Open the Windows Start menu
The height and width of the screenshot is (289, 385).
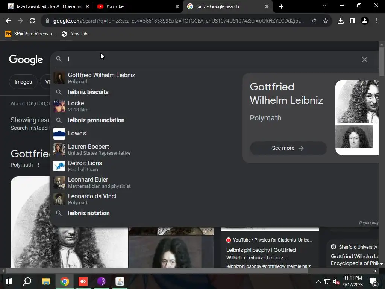[x=9, y=281]
